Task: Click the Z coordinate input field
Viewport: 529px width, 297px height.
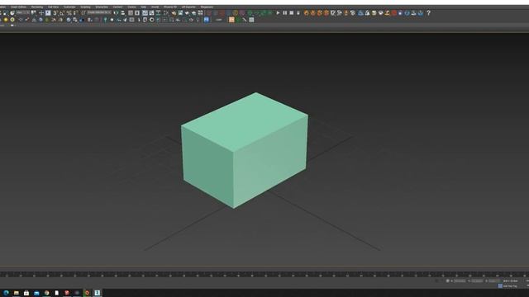Action: (494, 280)
